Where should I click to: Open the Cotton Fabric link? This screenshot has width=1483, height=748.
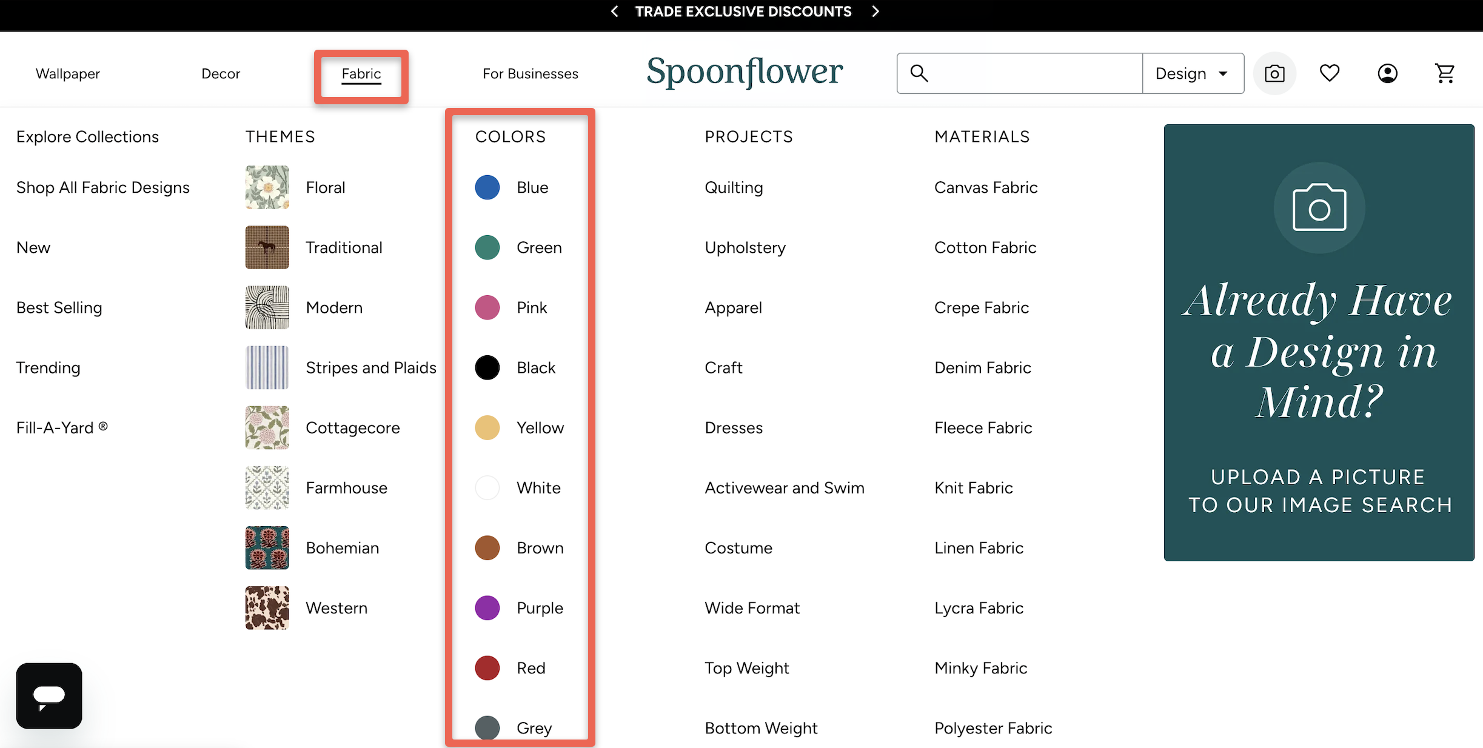click(985, 247)
